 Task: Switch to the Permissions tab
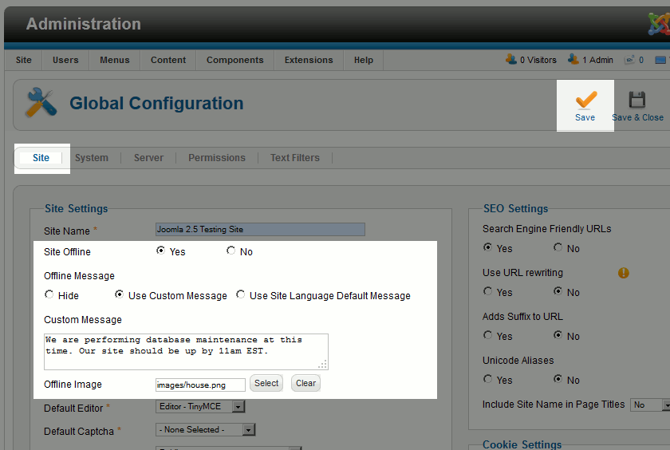point(217,158)
